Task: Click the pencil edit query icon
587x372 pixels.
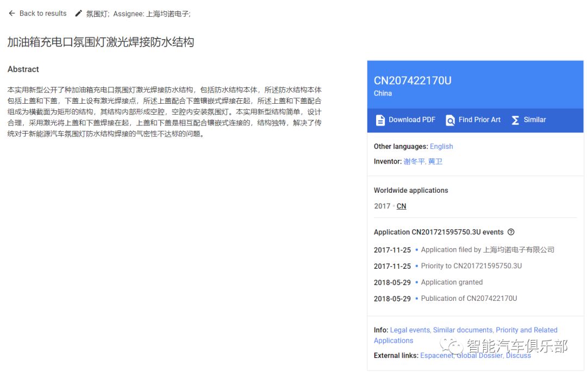Action: pyautogui.click(x=78, y=14)
